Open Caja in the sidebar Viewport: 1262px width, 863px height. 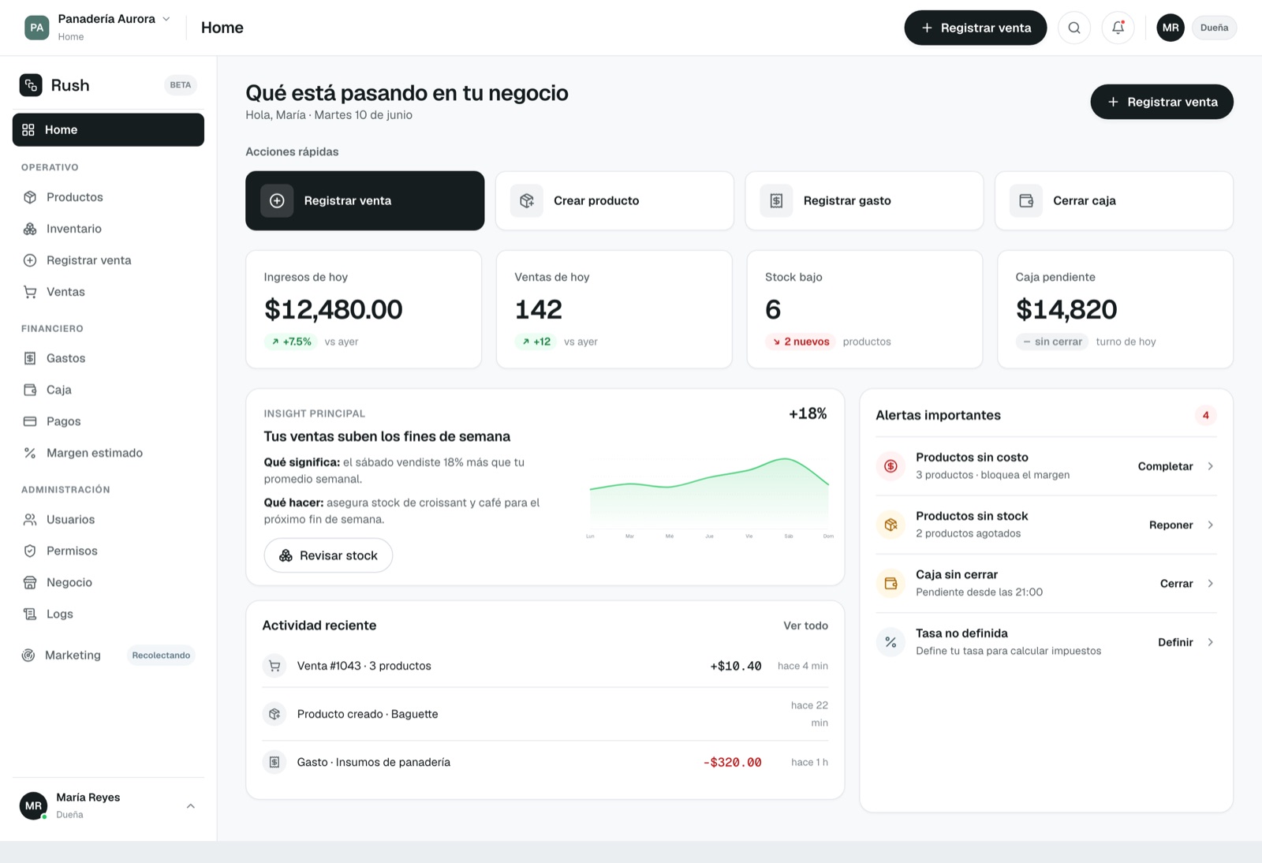(108, 390)
